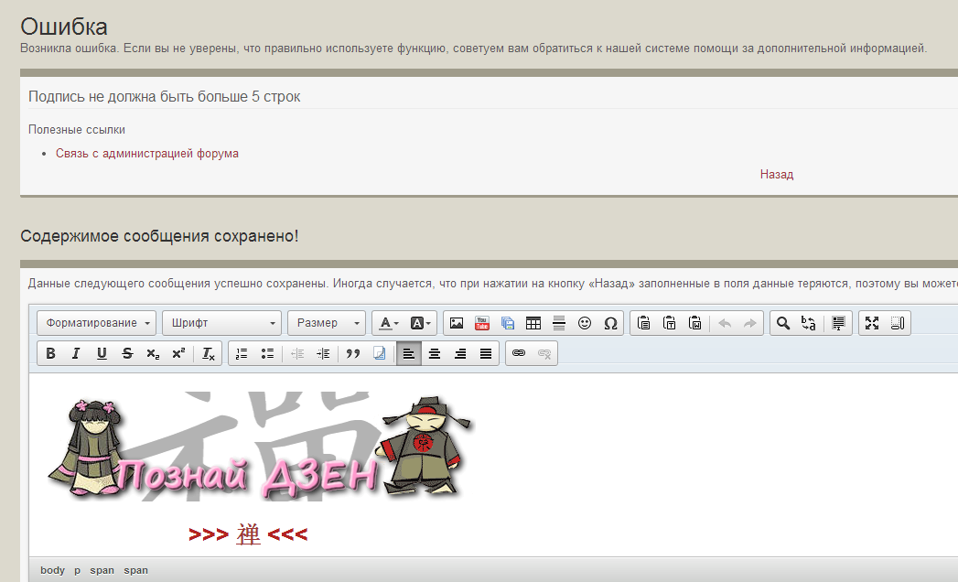
Task: Click text Подпись не должна быть больше 5 строк
Action: (x=165, y=97)
